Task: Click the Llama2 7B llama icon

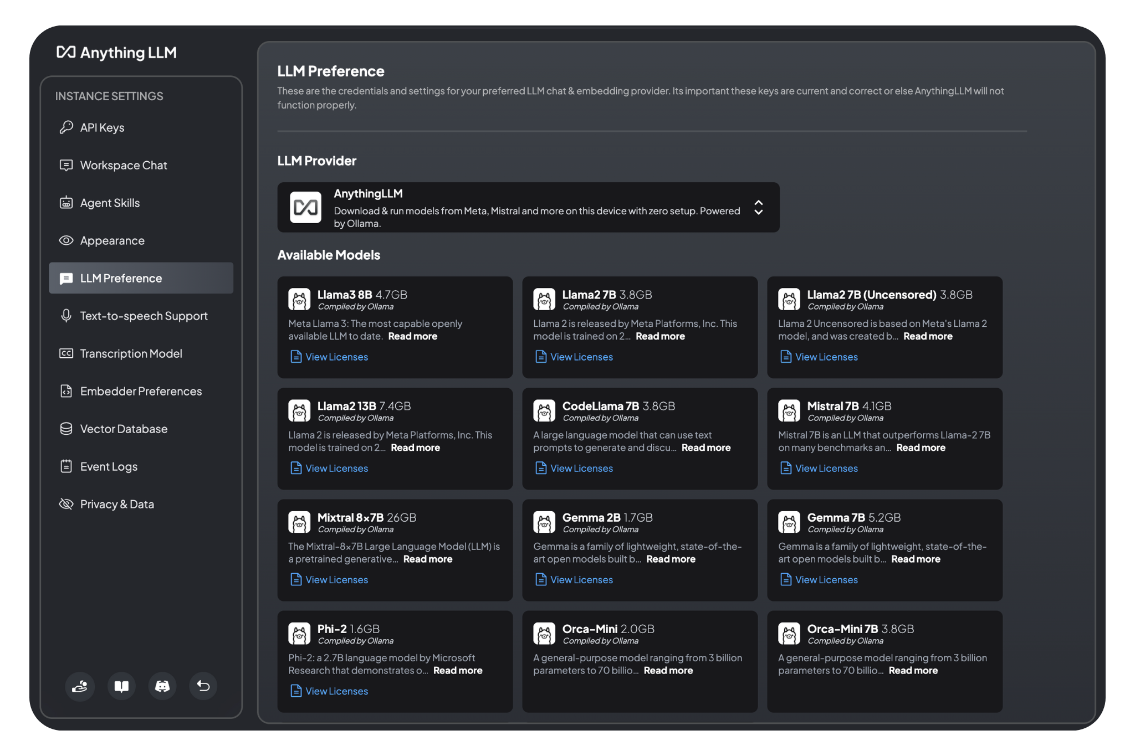Action: click(x=544, y=300)
